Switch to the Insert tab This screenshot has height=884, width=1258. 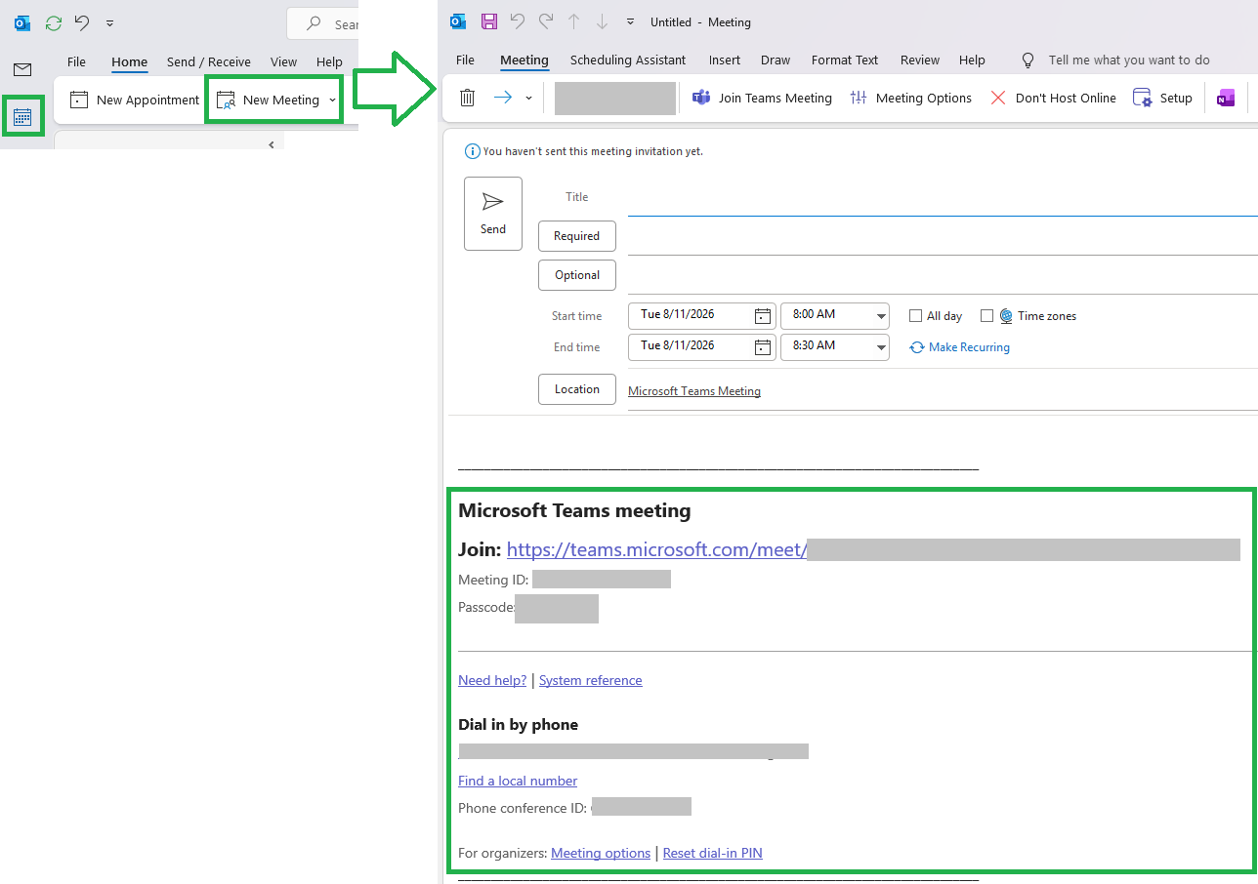(x=725, y=60)
